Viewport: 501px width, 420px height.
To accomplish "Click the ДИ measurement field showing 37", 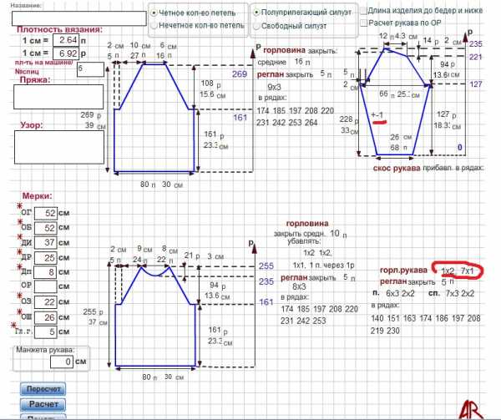I will click(x=45, y=242).
